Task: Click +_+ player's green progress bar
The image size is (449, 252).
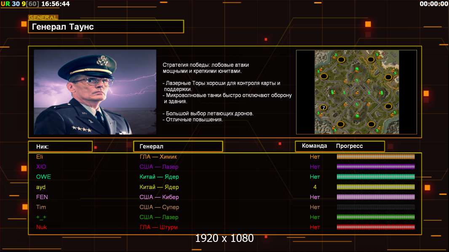Action: (376, 217)
